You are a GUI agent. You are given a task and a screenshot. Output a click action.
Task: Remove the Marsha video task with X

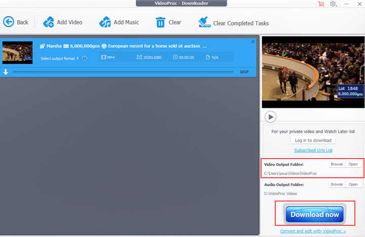pyautogui.click(x=253, y=42)
